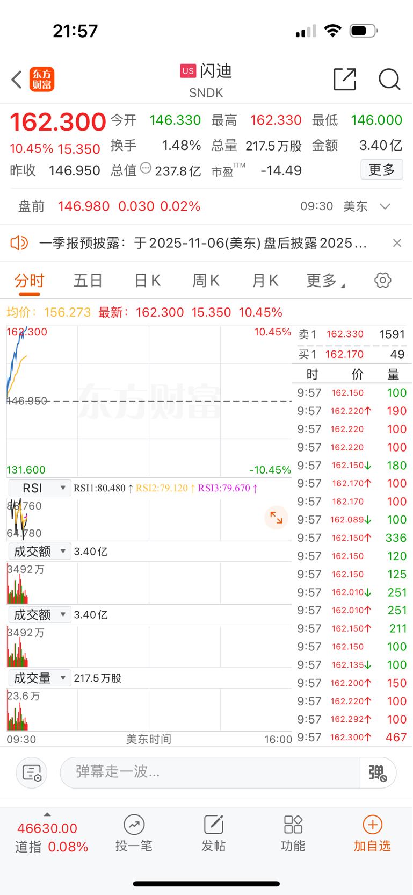The image size is (413, 895).
Task: Tap trade row with volume 336
Action: tap(352, 538)
